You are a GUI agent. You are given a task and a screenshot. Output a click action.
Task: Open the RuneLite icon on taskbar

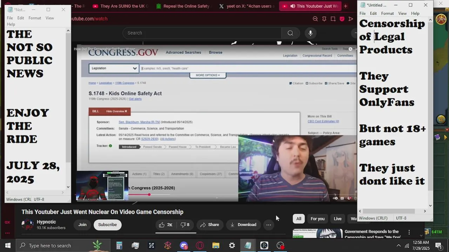pyautogui.click(x=264, y=246)
